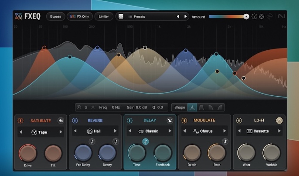Click the ping-pong icon in Delay header
This screenshot has height=176, width=299.
pyautogui.click(x=170, y=121)
